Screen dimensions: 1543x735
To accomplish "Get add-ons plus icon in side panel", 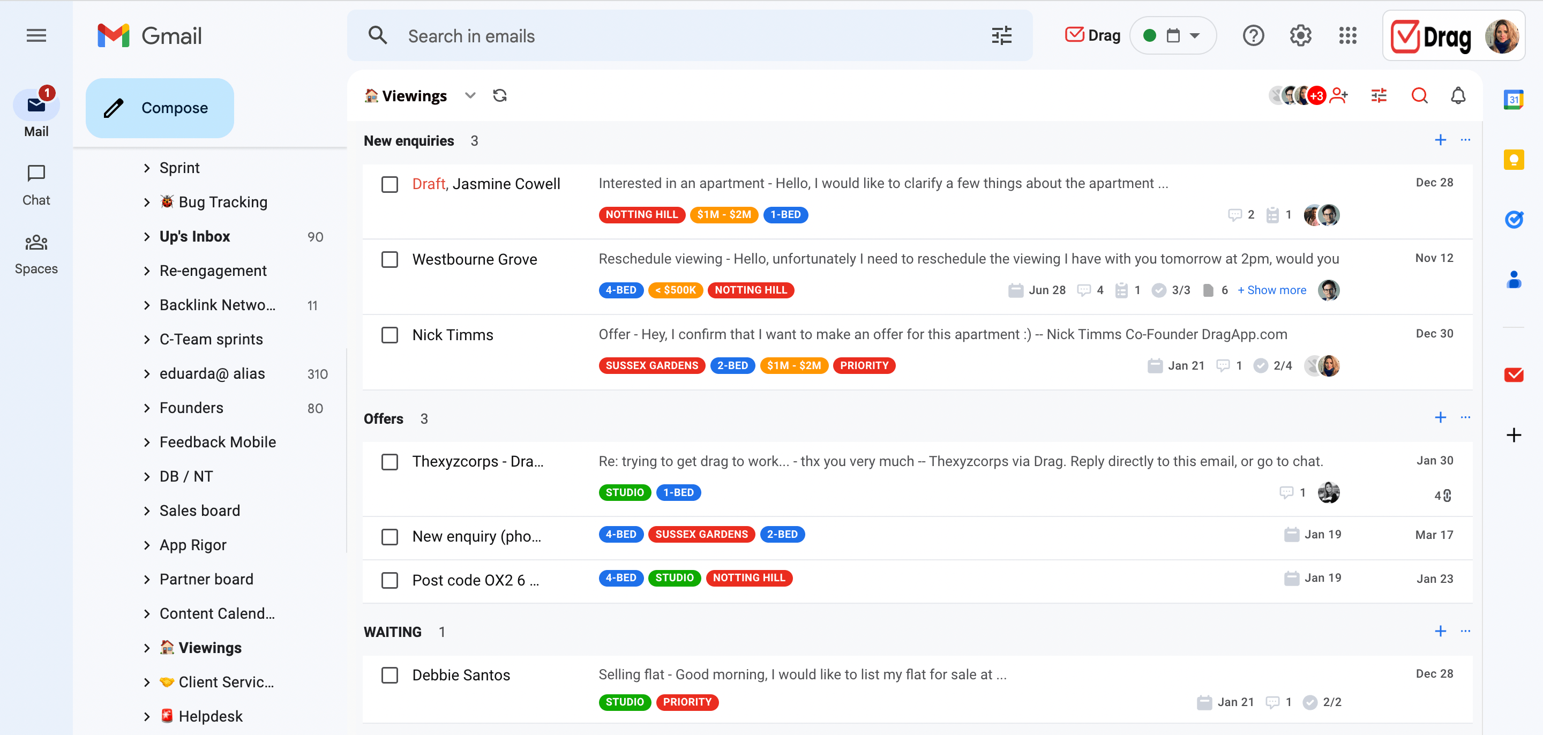I will (1514, 435).
